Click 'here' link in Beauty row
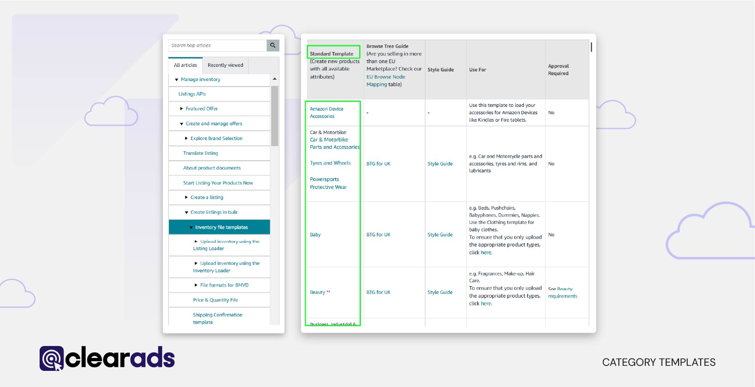The width and height of the screenshot is (755, 387). (487, 304)
